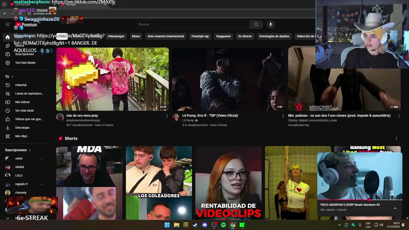The width and height of the screenshot is (409, 230).
Task: Expand more subscriptions with bottom chevron
Action: coord(8,218)
